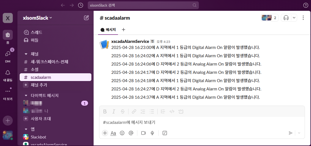Open the 내 활동 bell icon
Image resolution: width=311 pixels, height=146 pixels.
[x=8, y=72]
